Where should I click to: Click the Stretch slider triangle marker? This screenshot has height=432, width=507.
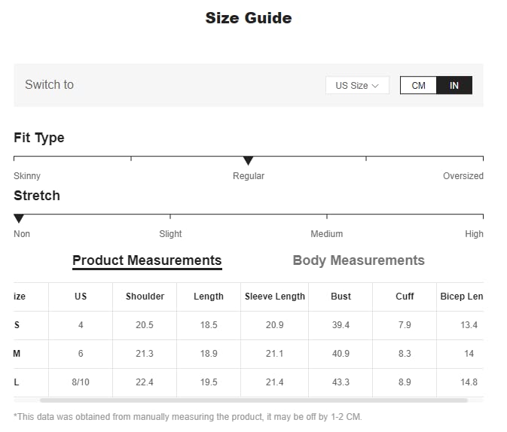[19, 218]
